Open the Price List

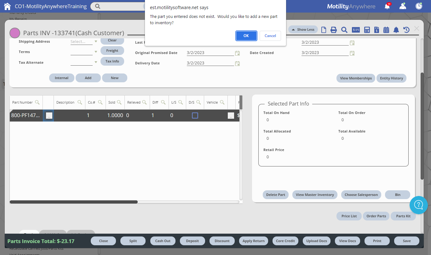pyautogui.click(x=349, y=216)
